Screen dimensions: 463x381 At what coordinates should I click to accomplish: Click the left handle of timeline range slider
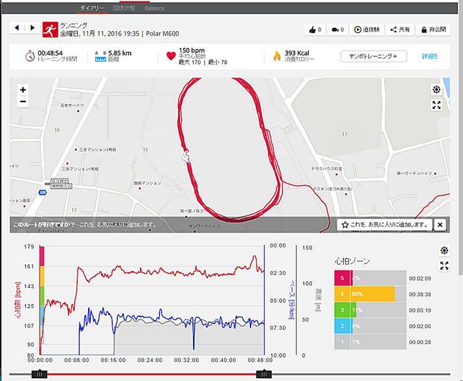point(40,373)
